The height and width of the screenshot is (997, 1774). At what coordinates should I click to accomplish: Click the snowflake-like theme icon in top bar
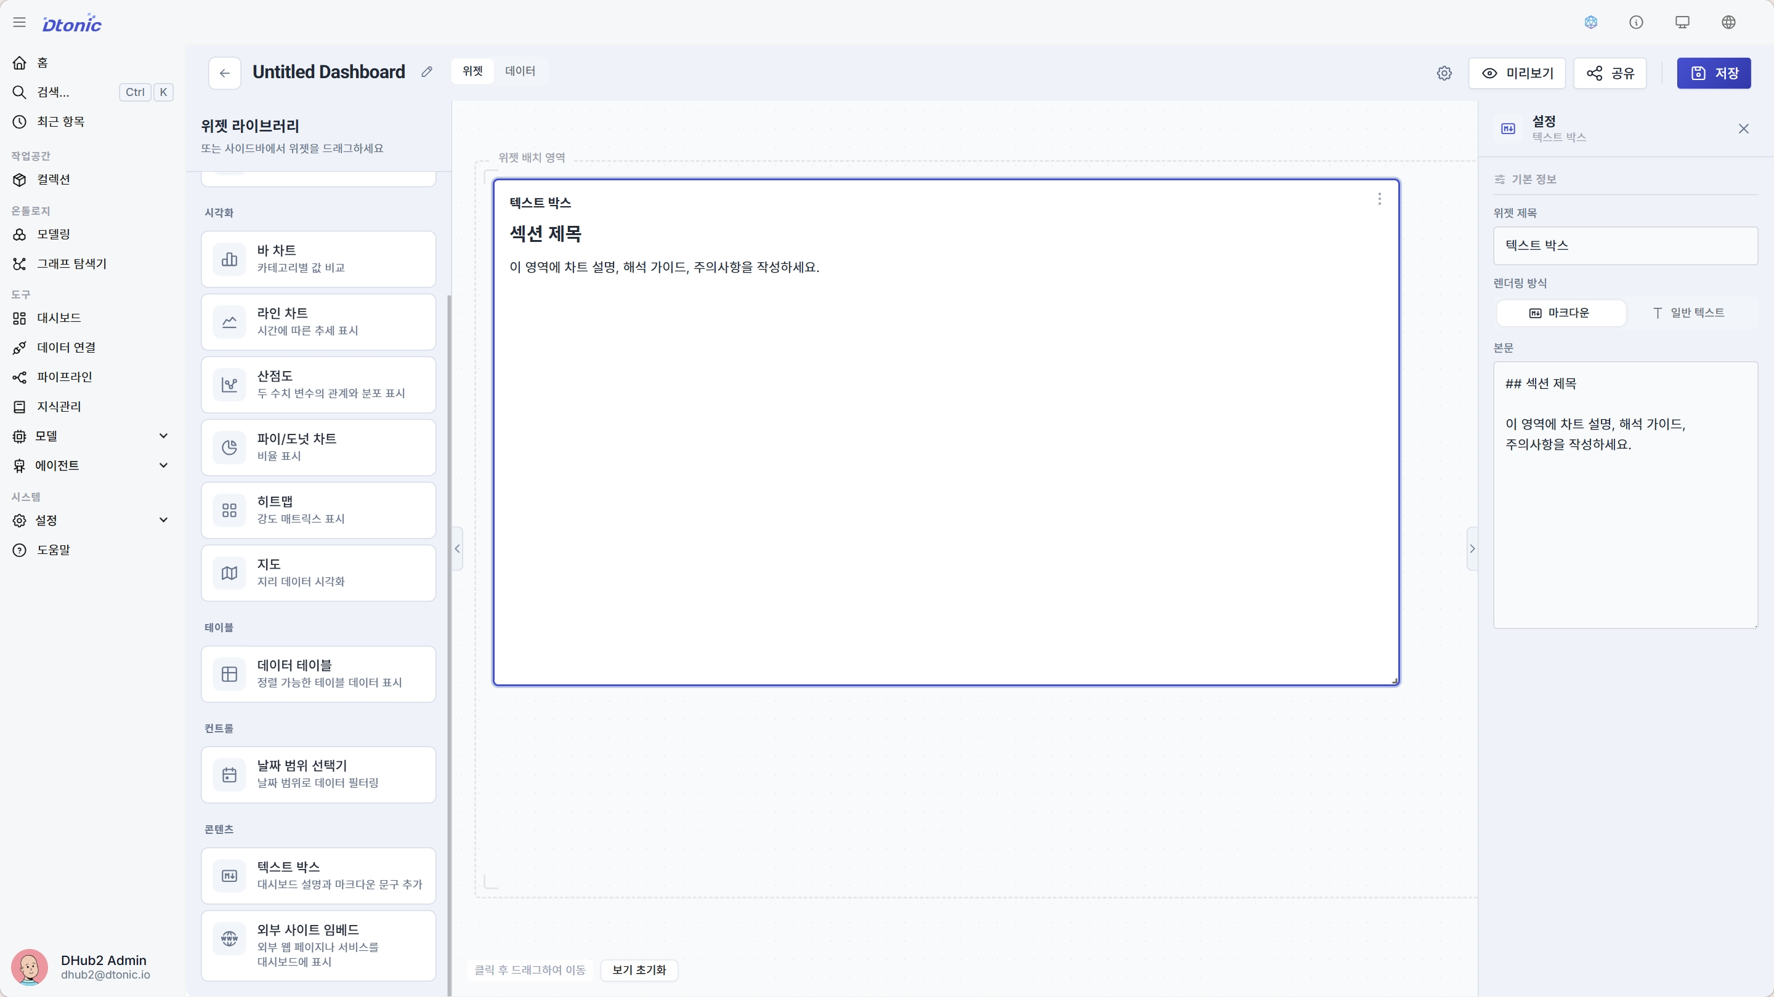(x=1591, y=23)
